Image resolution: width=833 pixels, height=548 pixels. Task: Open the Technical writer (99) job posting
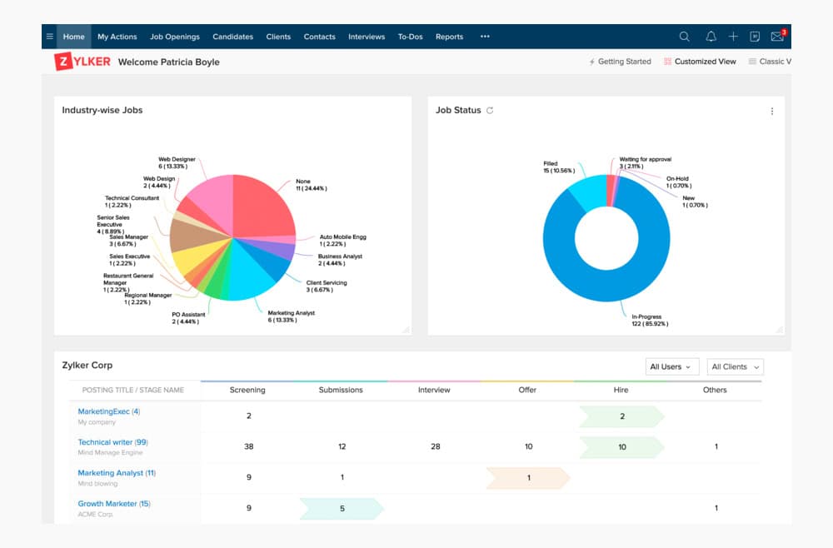[112, 442]
